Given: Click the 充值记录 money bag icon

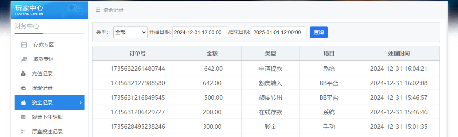Looking at the screenshot, I should [x=23, y=74].
